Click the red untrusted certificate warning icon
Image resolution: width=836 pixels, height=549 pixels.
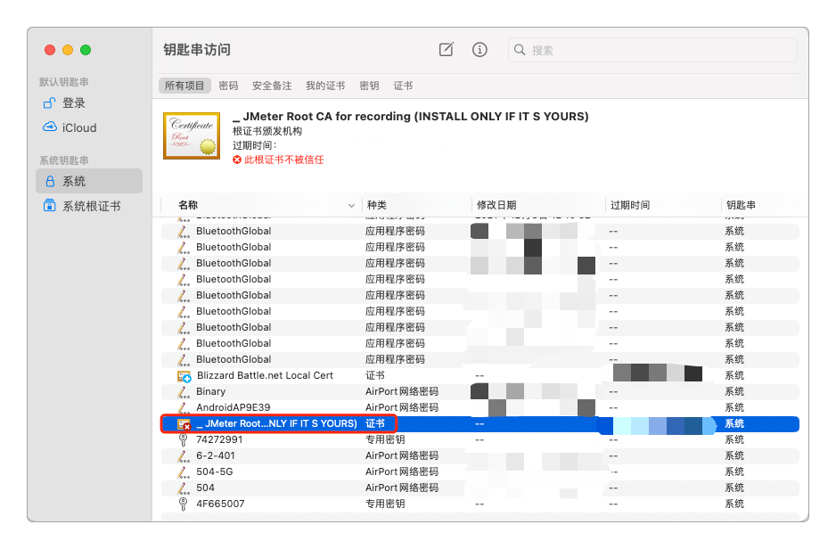[x=237, y=160]
